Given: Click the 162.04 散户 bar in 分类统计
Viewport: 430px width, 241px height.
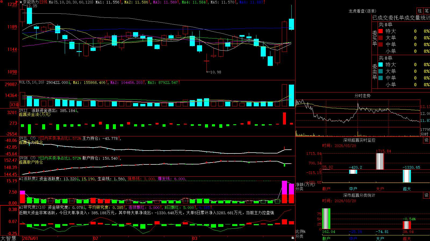Looking at the screenshot, I should (x=326, y=219).
